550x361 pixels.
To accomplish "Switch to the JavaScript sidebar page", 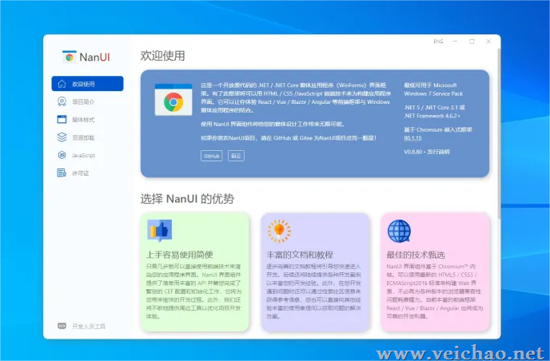I will tap(87, 155).
